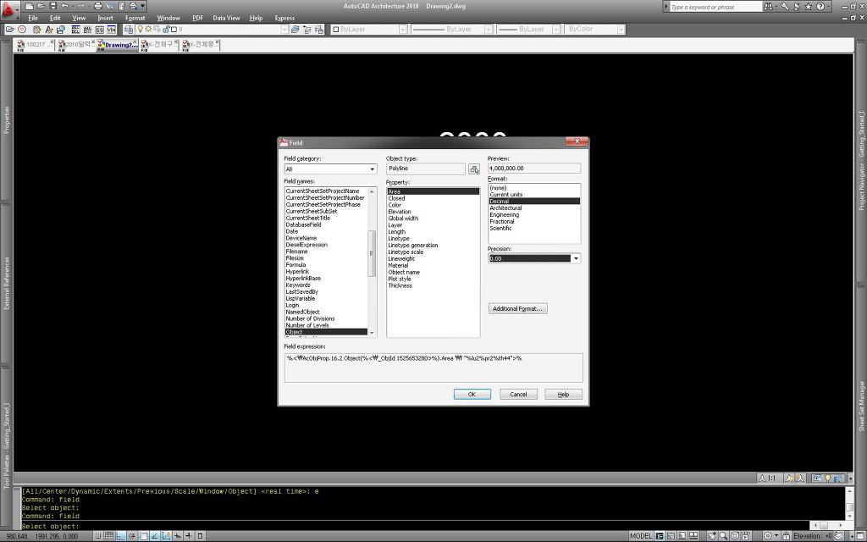This screenshot has width=867, height=542.
Task: Click the binoculars search icon
Action: click(x=768, y=6)
